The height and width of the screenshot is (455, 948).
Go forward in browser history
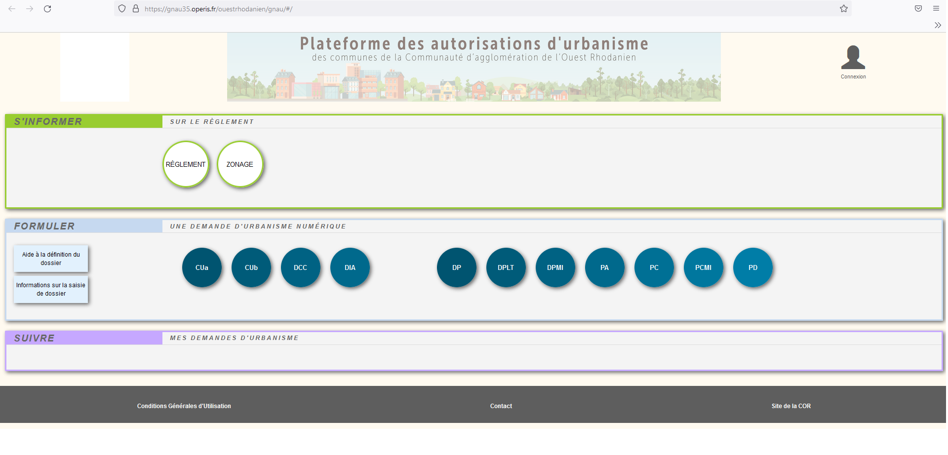pyautogui.click(x=30, y=8)
